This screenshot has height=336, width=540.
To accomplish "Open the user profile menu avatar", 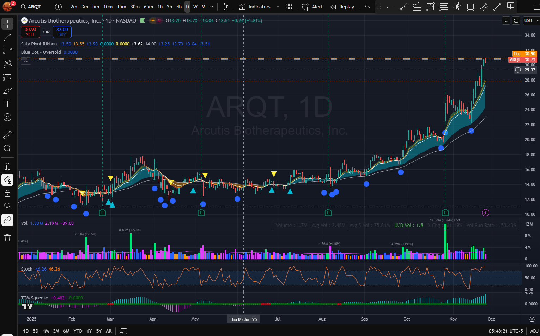I will (8, 6).
